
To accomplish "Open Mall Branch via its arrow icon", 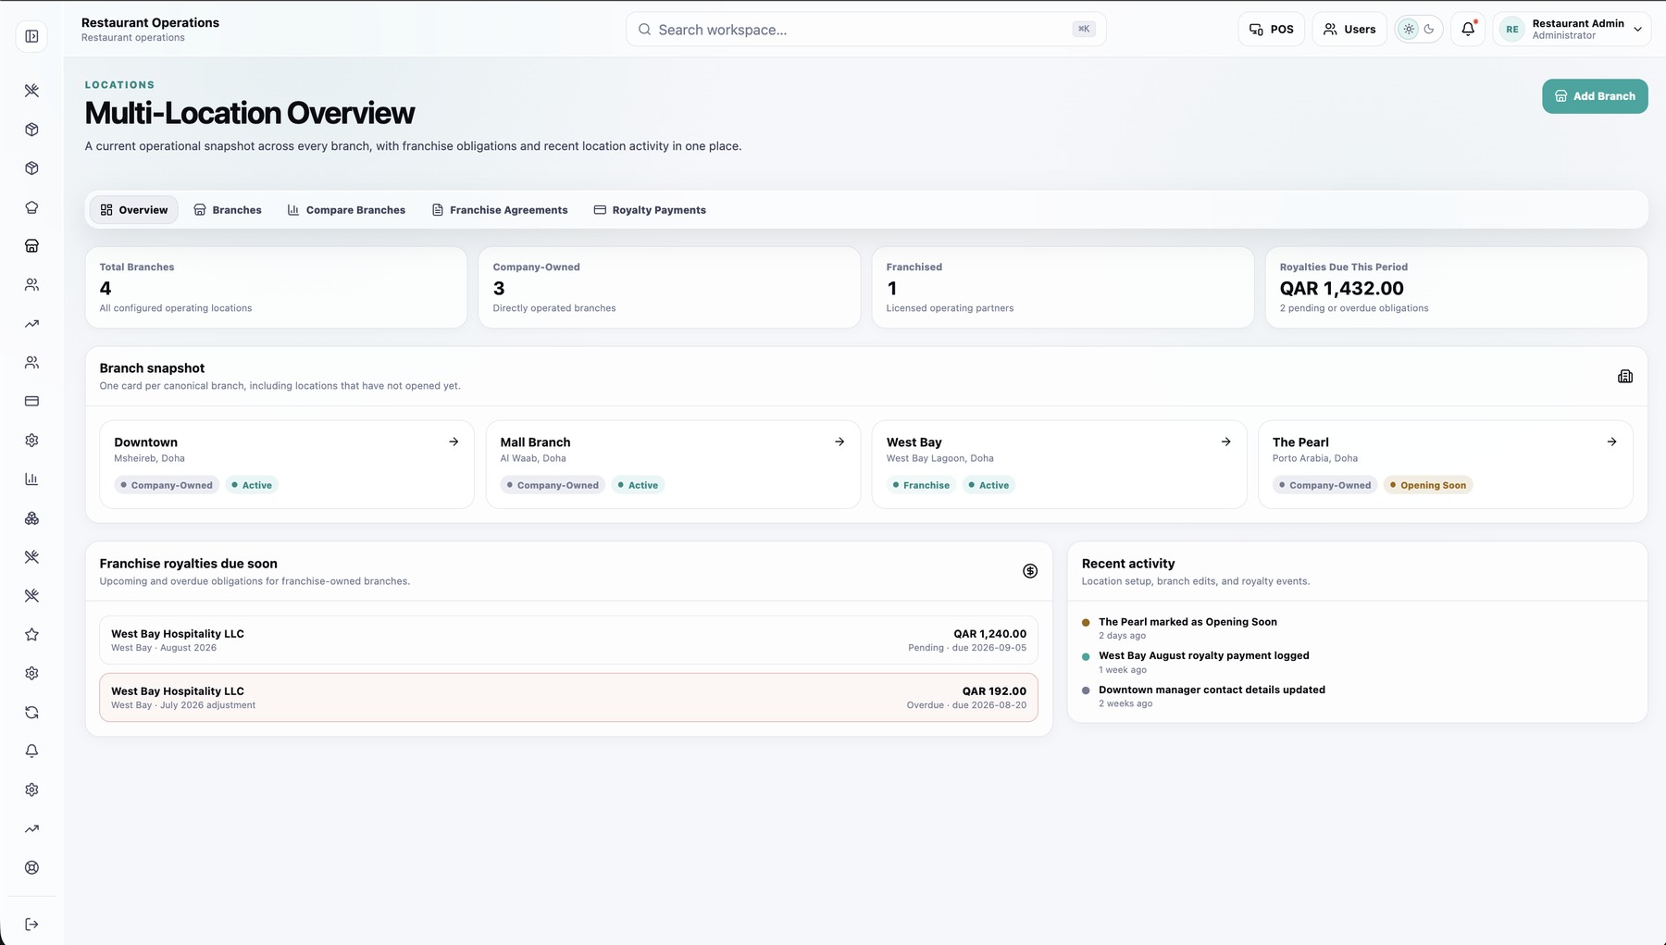I will tap(839, 442).
